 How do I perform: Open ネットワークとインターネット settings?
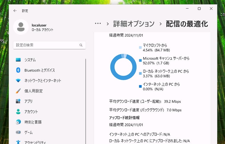point(49,81)
